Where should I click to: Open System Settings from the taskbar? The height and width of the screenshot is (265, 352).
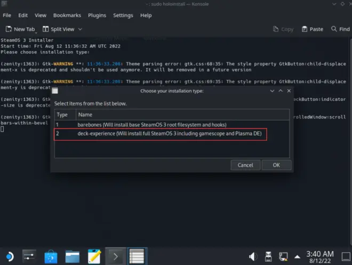coord(29,256)
